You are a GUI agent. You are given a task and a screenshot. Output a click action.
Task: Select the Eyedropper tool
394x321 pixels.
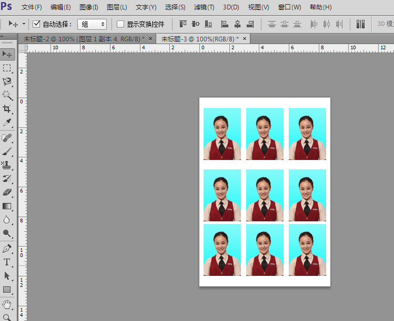tap(7, 123)
